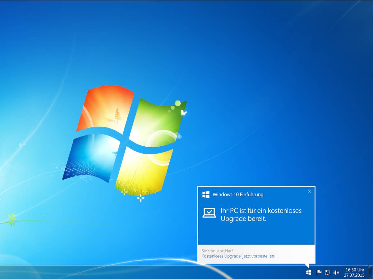The width and height of the screenshot is (373, 279).
Task: Click the 'Ihr PC ist für ein kostenloses' message
Action: (x=261, y=210)
